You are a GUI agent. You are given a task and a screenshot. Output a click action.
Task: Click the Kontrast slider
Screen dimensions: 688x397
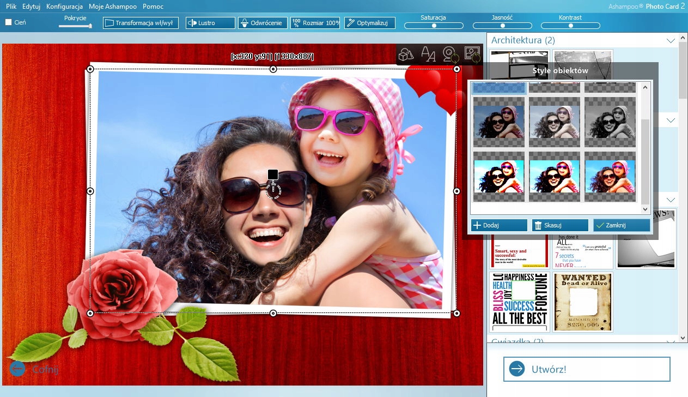[570, 26]
